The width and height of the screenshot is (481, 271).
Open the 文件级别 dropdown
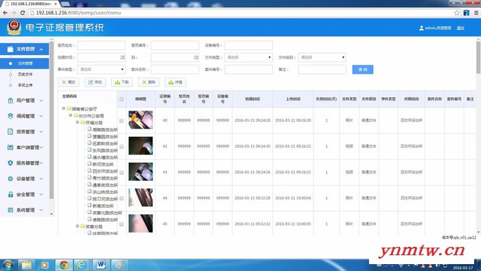pos(322,57)
